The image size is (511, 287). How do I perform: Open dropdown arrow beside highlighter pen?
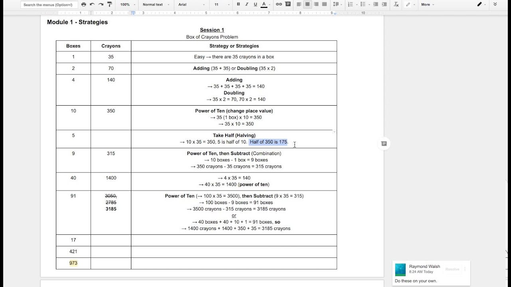click(x=414, y=4)
